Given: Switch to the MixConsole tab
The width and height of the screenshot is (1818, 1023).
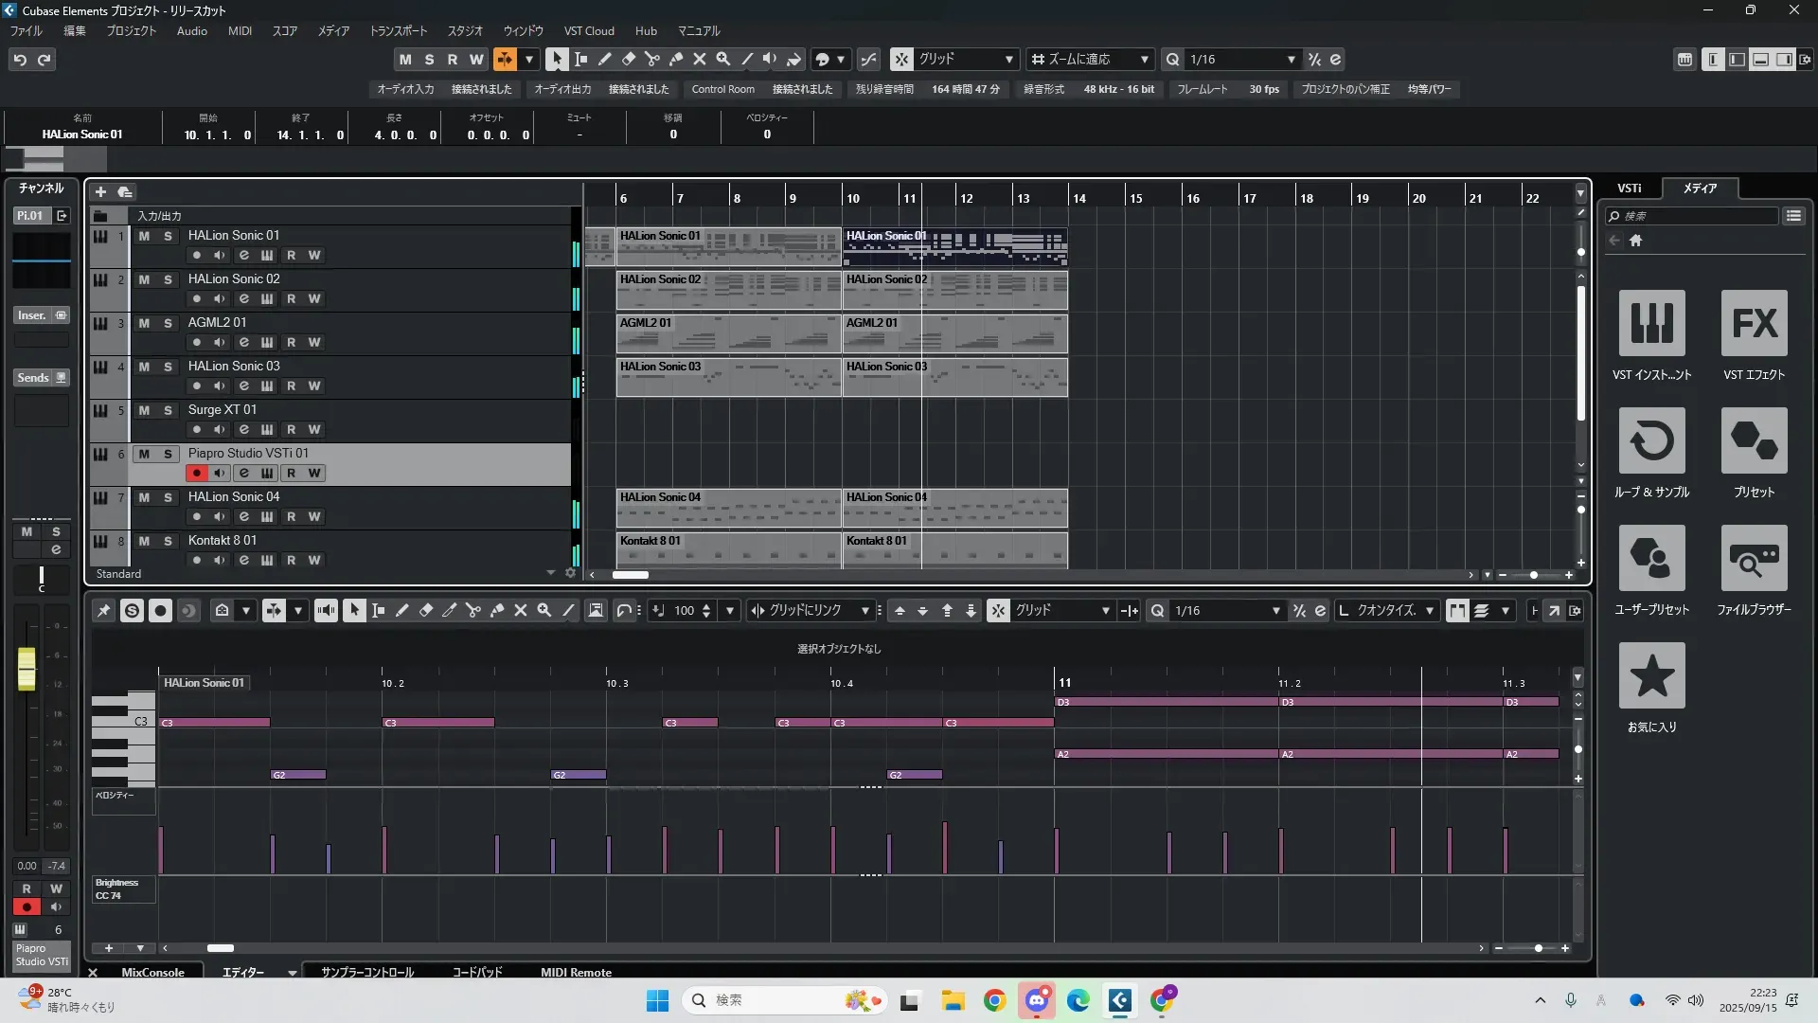Looking at the screenshot, I should (152, 972).
